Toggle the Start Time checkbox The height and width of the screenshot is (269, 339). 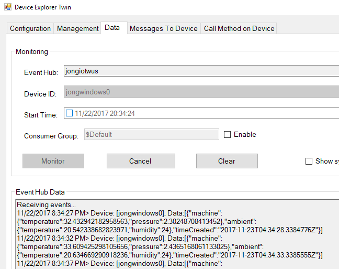point(70,113)
